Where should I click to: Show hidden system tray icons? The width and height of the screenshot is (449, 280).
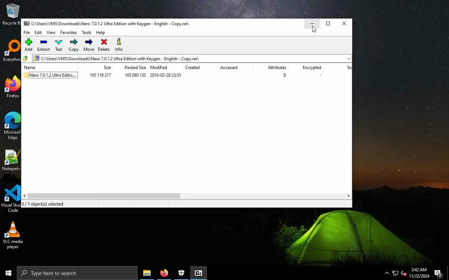[x=387, y=273]
